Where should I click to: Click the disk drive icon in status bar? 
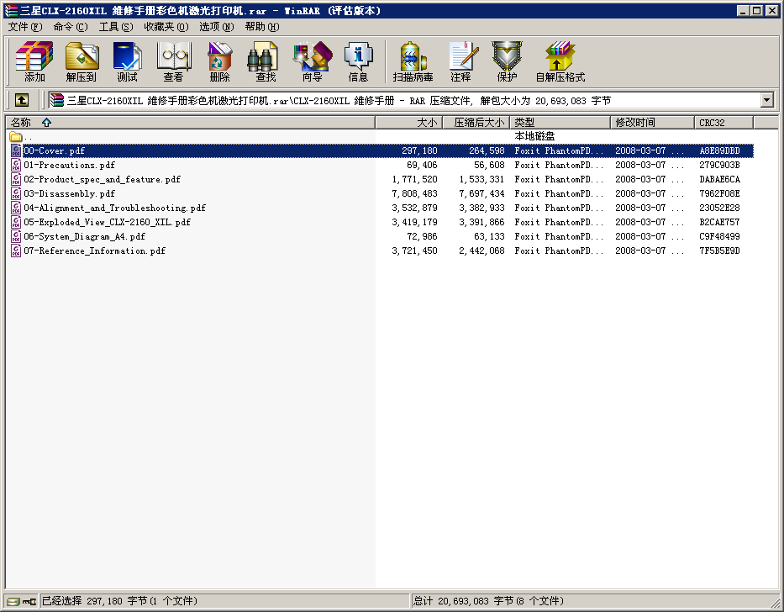[x=14, y=601]
